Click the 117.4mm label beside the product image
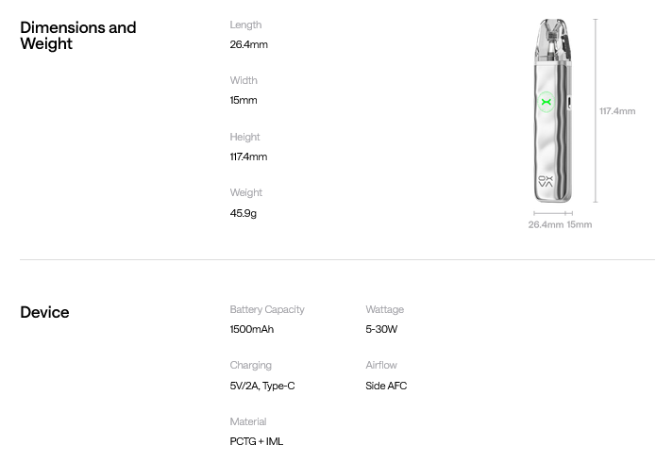 [617, 111]
